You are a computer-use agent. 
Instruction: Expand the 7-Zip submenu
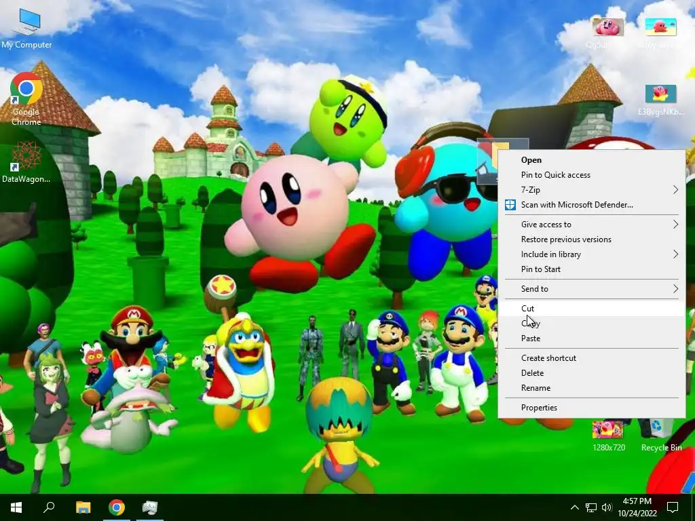click(592, 190)
